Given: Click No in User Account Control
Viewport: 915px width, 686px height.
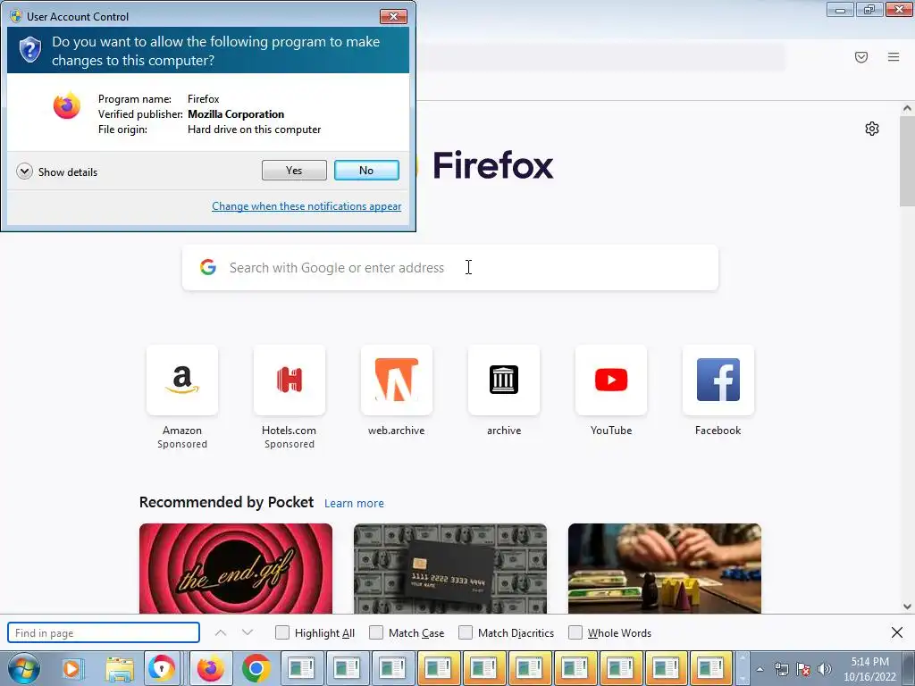Looking at the screenshot, I should click(366, 171).
